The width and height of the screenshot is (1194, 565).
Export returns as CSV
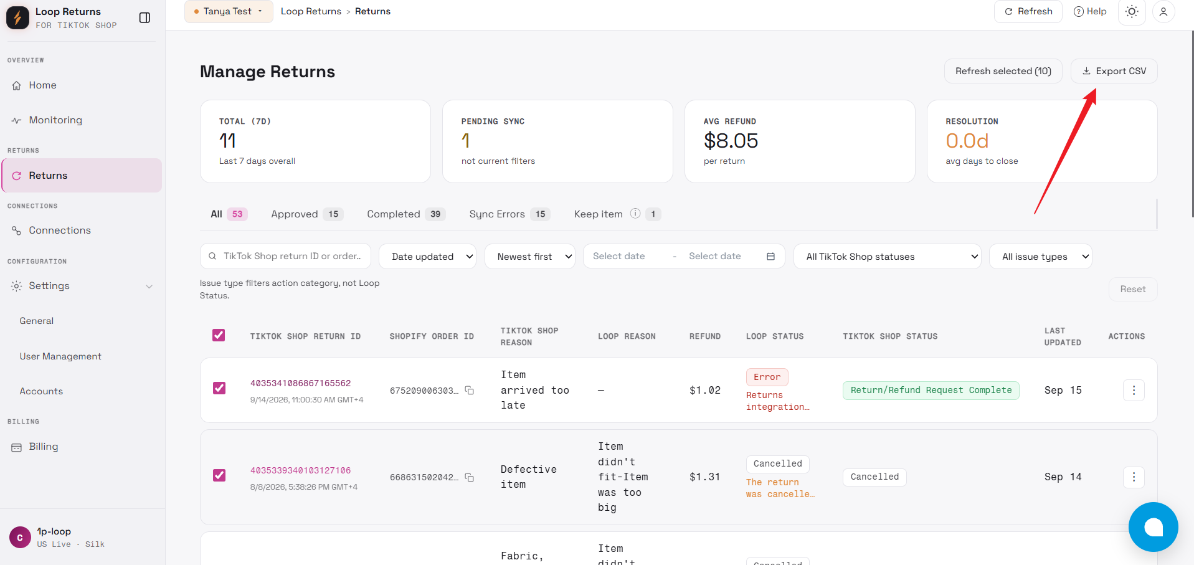[x=1114, y=71]
